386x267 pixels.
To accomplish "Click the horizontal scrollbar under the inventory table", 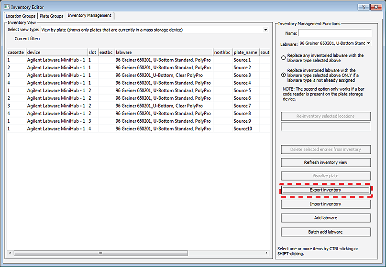I will [100, 253].
